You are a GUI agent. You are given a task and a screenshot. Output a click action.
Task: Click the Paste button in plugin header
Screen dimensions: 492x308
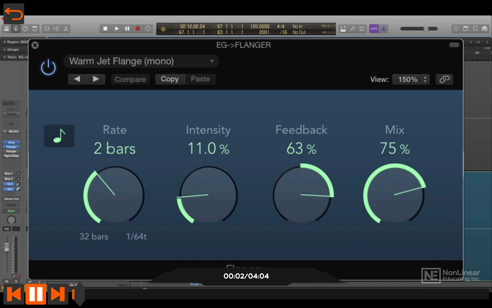tap(201, 79)
